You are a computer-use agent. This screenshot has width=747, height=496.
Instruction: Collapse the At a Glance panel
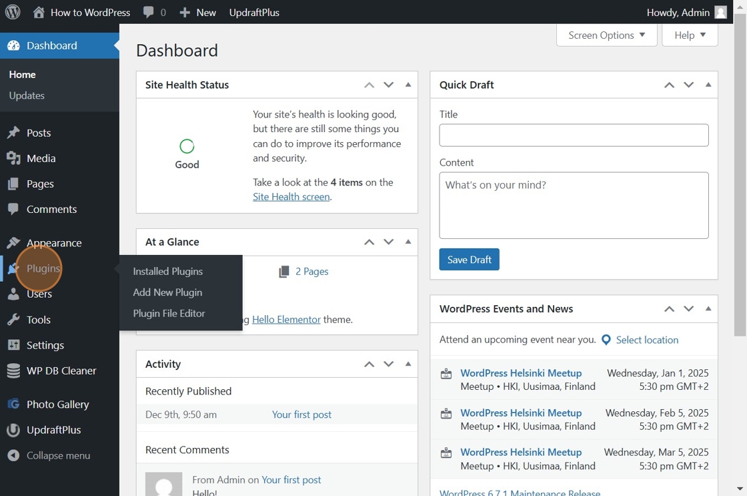click(x=408, y=242)
